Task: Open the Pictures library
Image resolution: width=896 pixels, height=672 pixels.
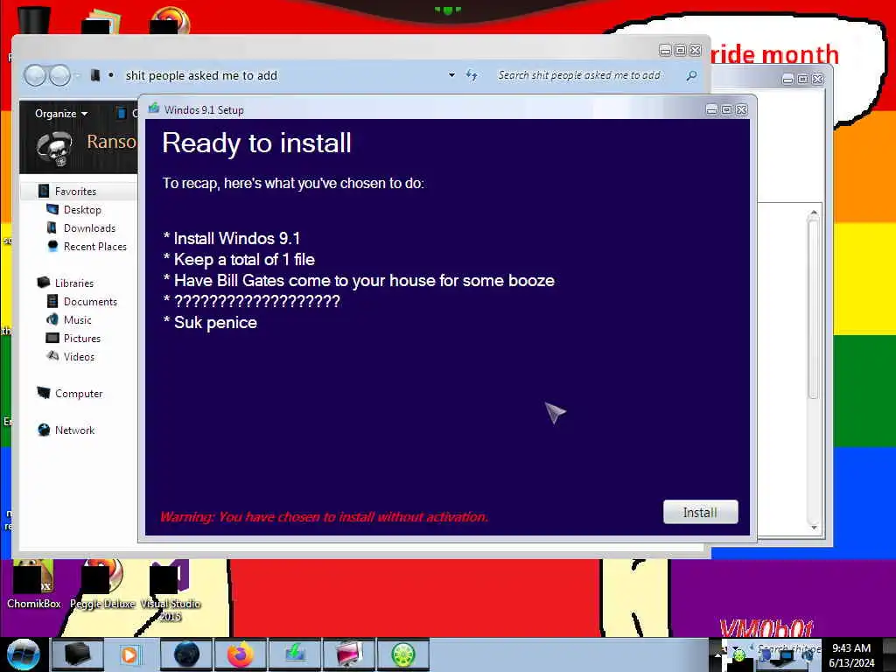Action: (x=82, y=339)
